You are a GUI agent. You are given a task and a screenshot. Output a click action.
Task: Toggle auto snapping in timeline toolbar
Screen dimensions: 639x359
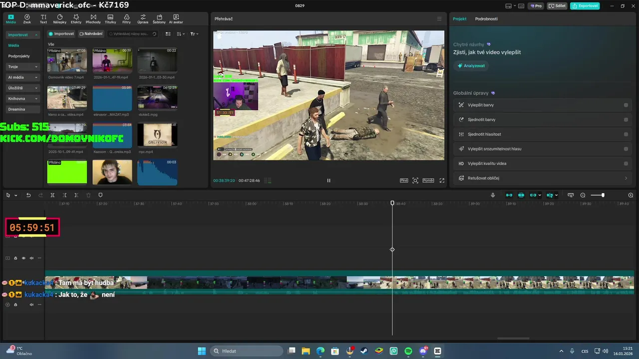[x=521, y=195]
